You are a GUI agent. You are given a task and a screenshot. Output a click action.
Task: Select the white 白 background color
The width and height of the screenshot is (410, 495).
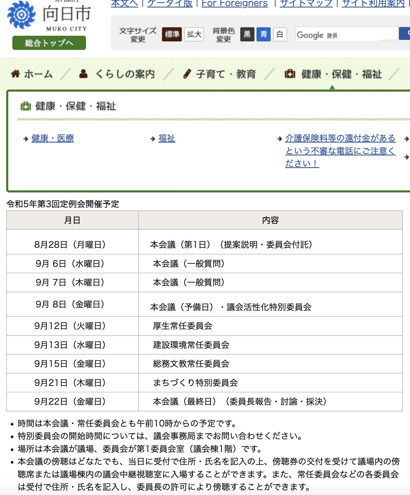coord(280,34)
